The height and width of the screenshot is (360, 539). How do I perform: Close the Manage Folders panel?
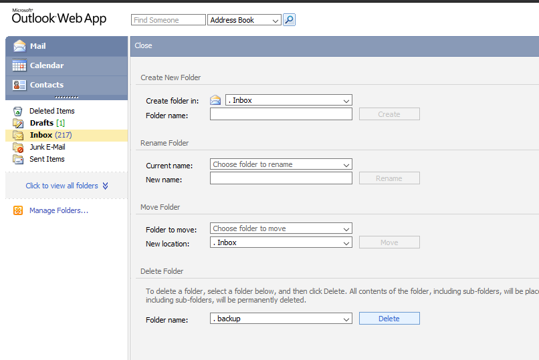tap(143, 45)
